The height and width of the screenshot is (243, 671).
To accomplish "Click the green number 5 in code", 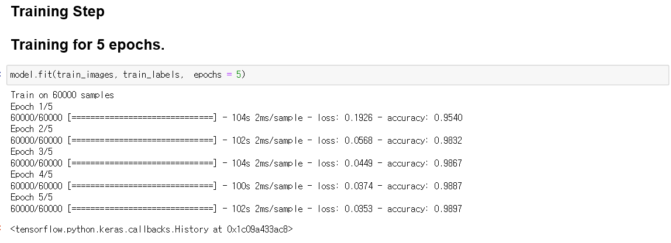I will (x=238, y=75).
